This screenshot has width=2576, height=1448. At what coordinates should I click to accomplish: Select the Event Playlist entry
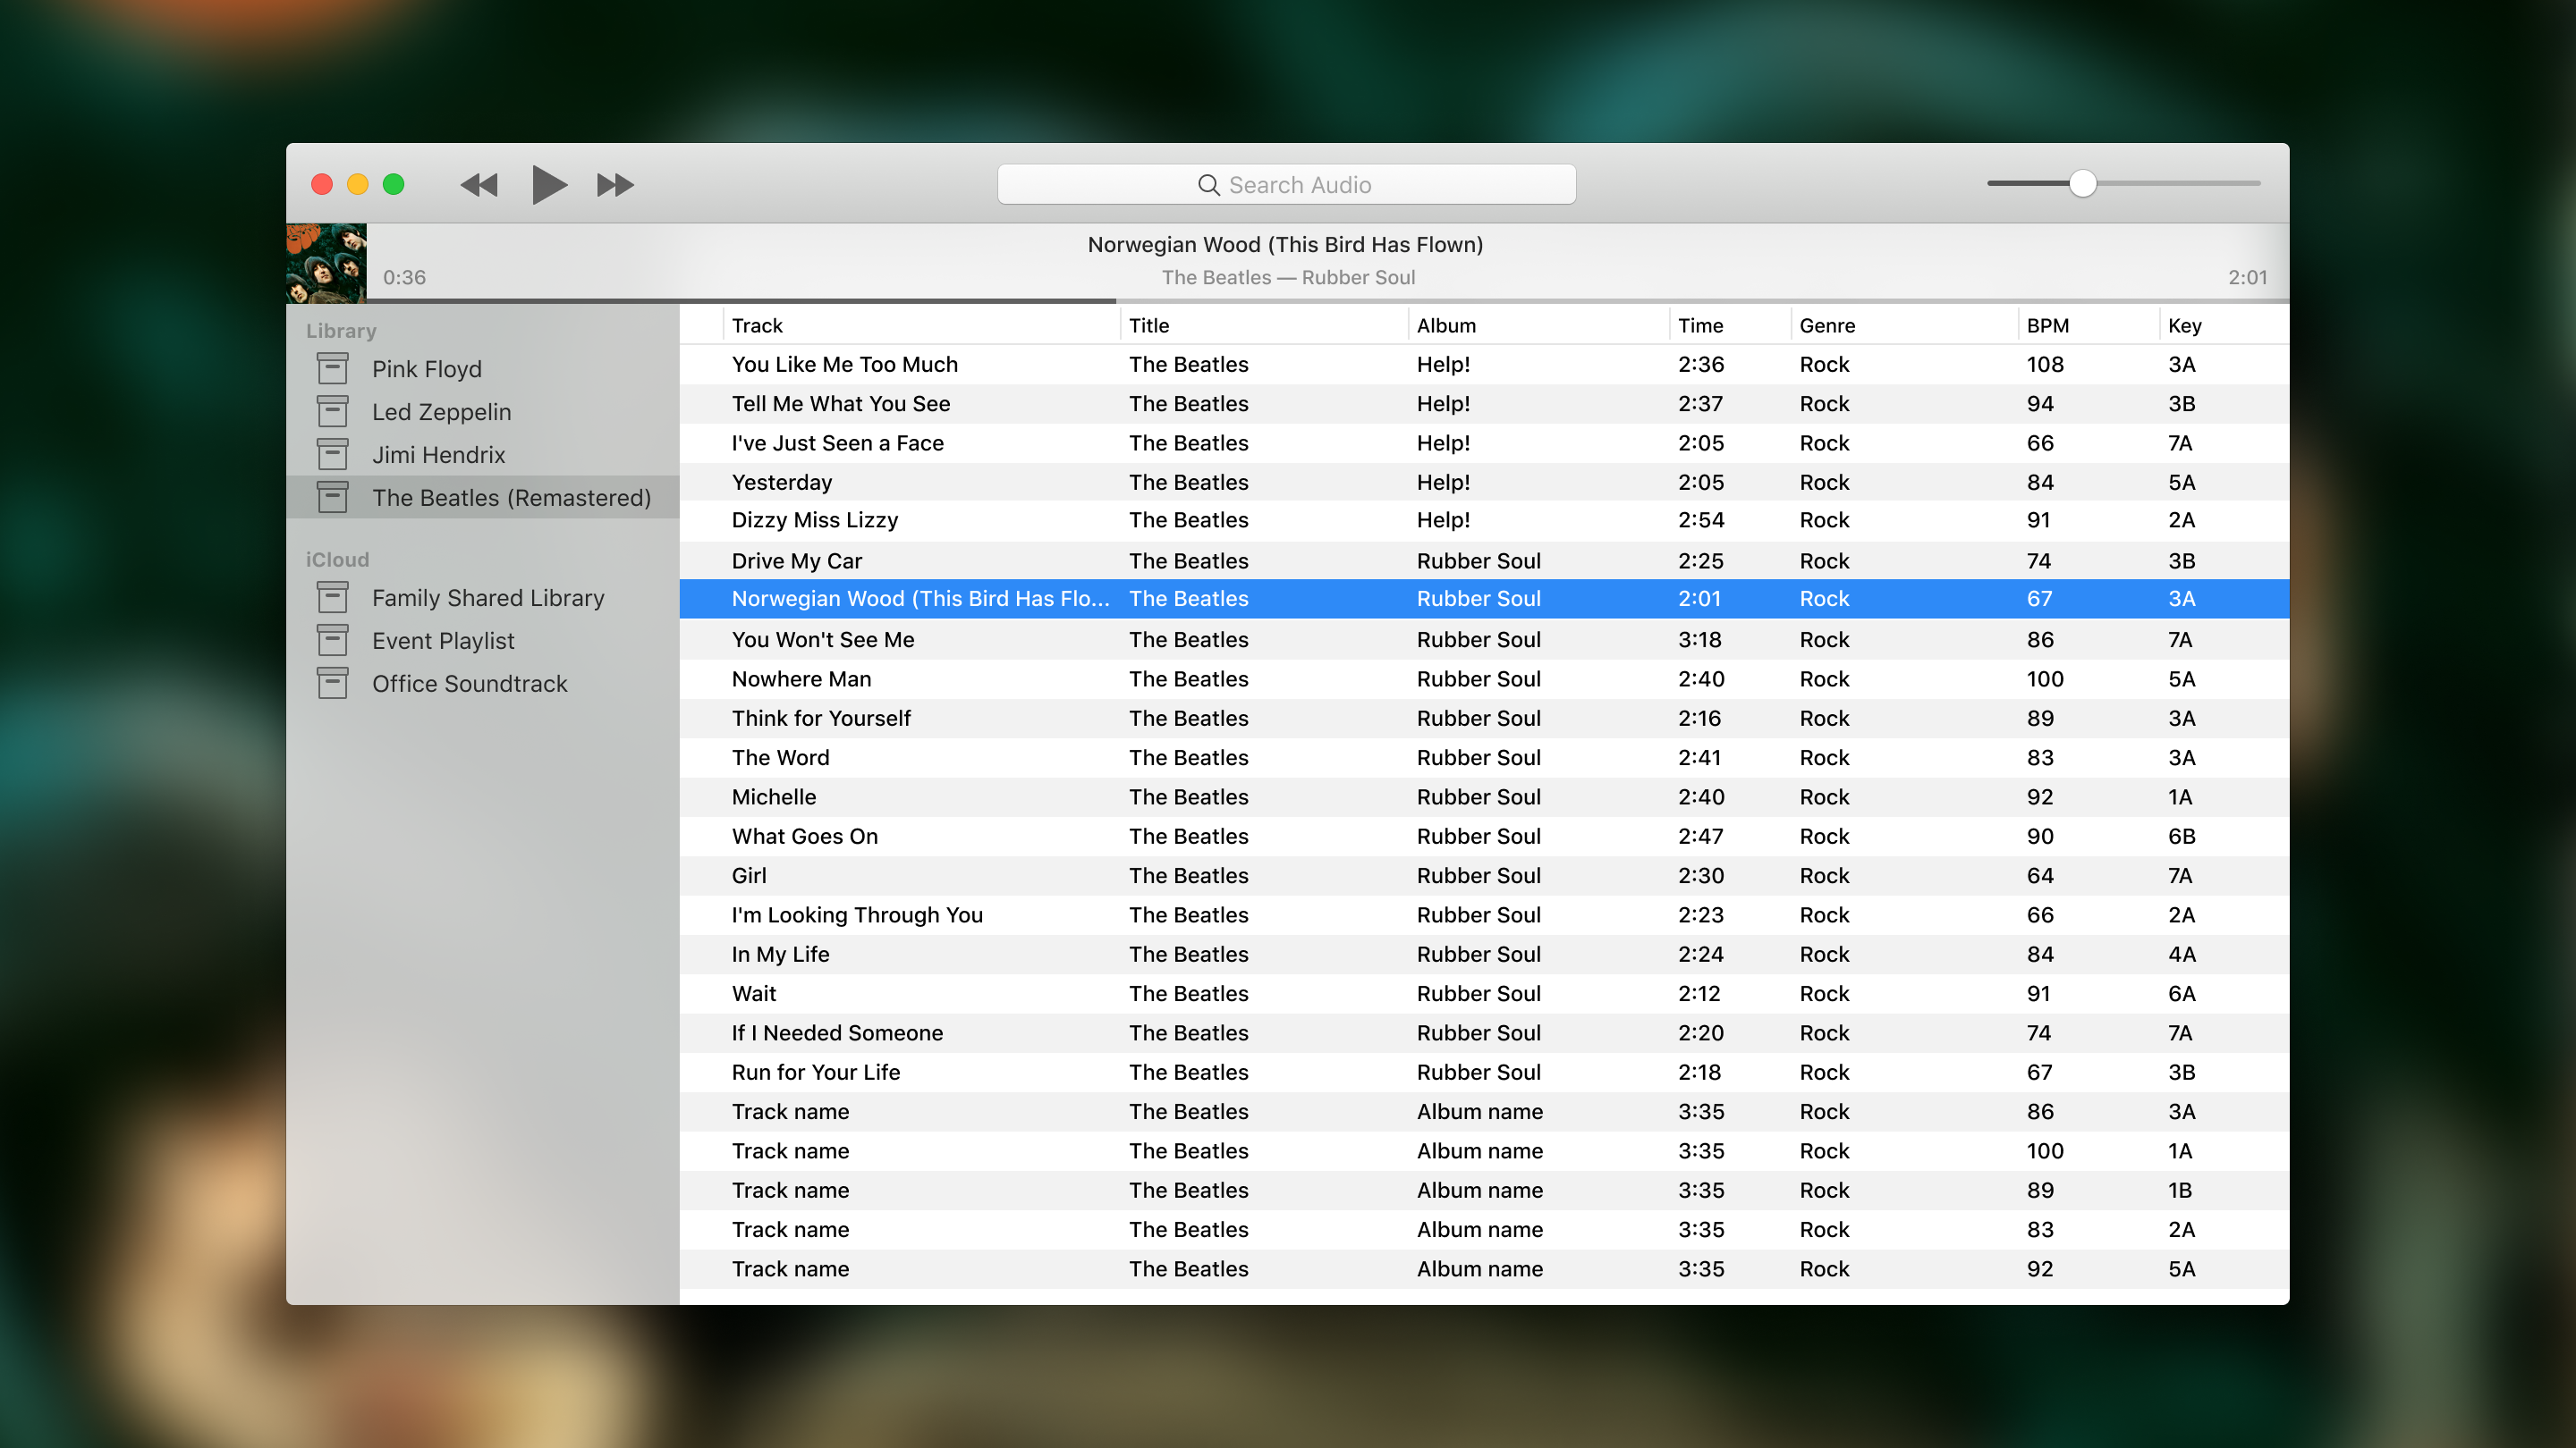click(444, 640)
